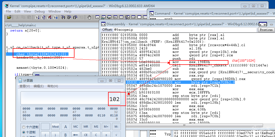275x137 pixels.
Task: Click the Step Into braces icon
Action: (63, 17)
